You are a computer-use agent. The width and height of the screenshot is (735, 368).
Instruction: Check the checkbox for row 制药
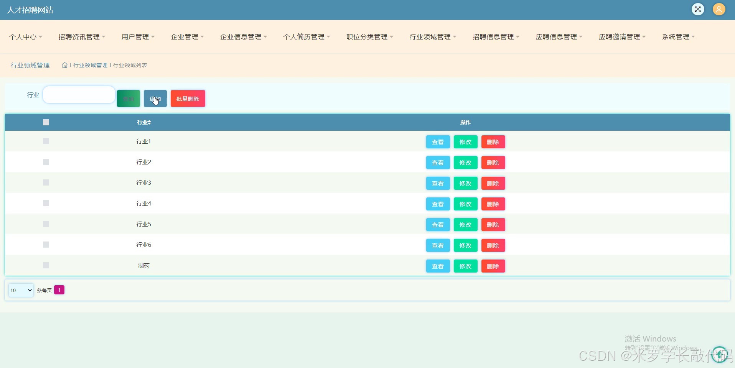point(46,265)
